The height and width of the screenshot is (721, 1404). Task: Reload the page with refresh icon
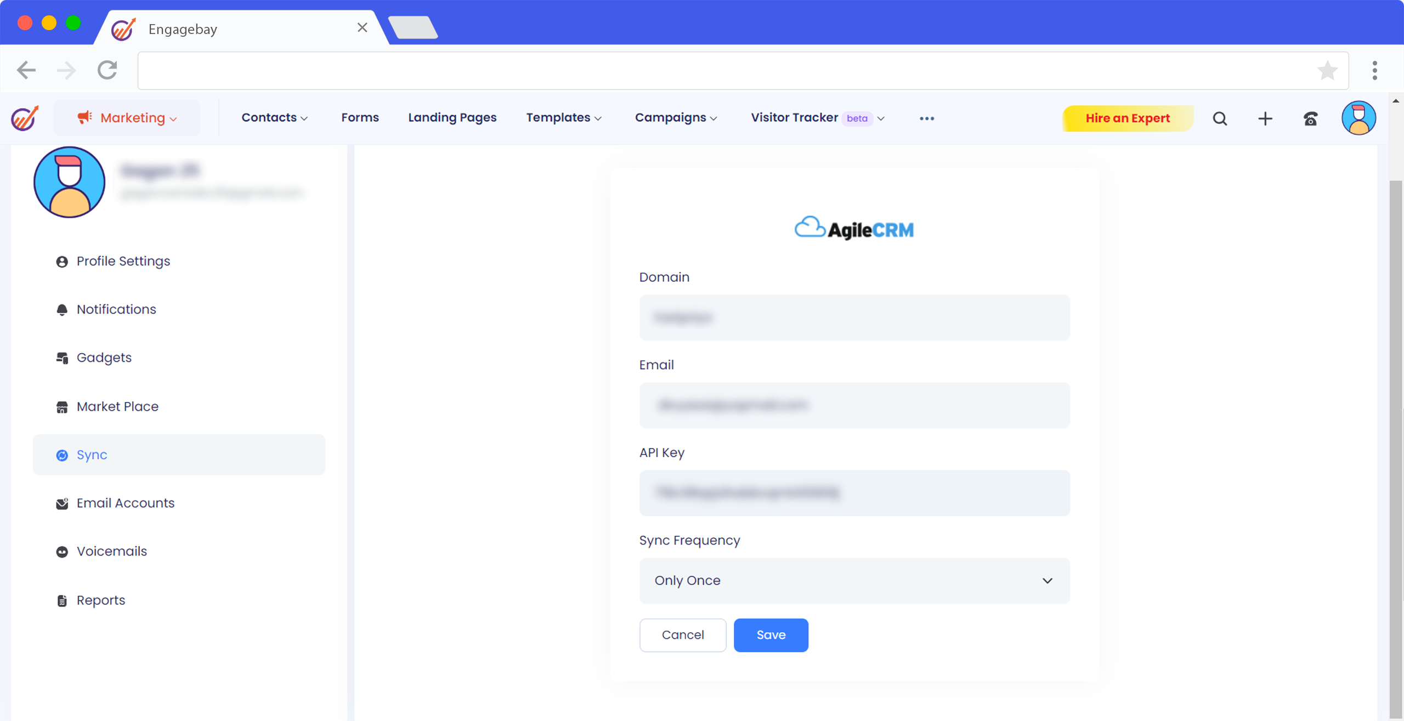[107, 70]
